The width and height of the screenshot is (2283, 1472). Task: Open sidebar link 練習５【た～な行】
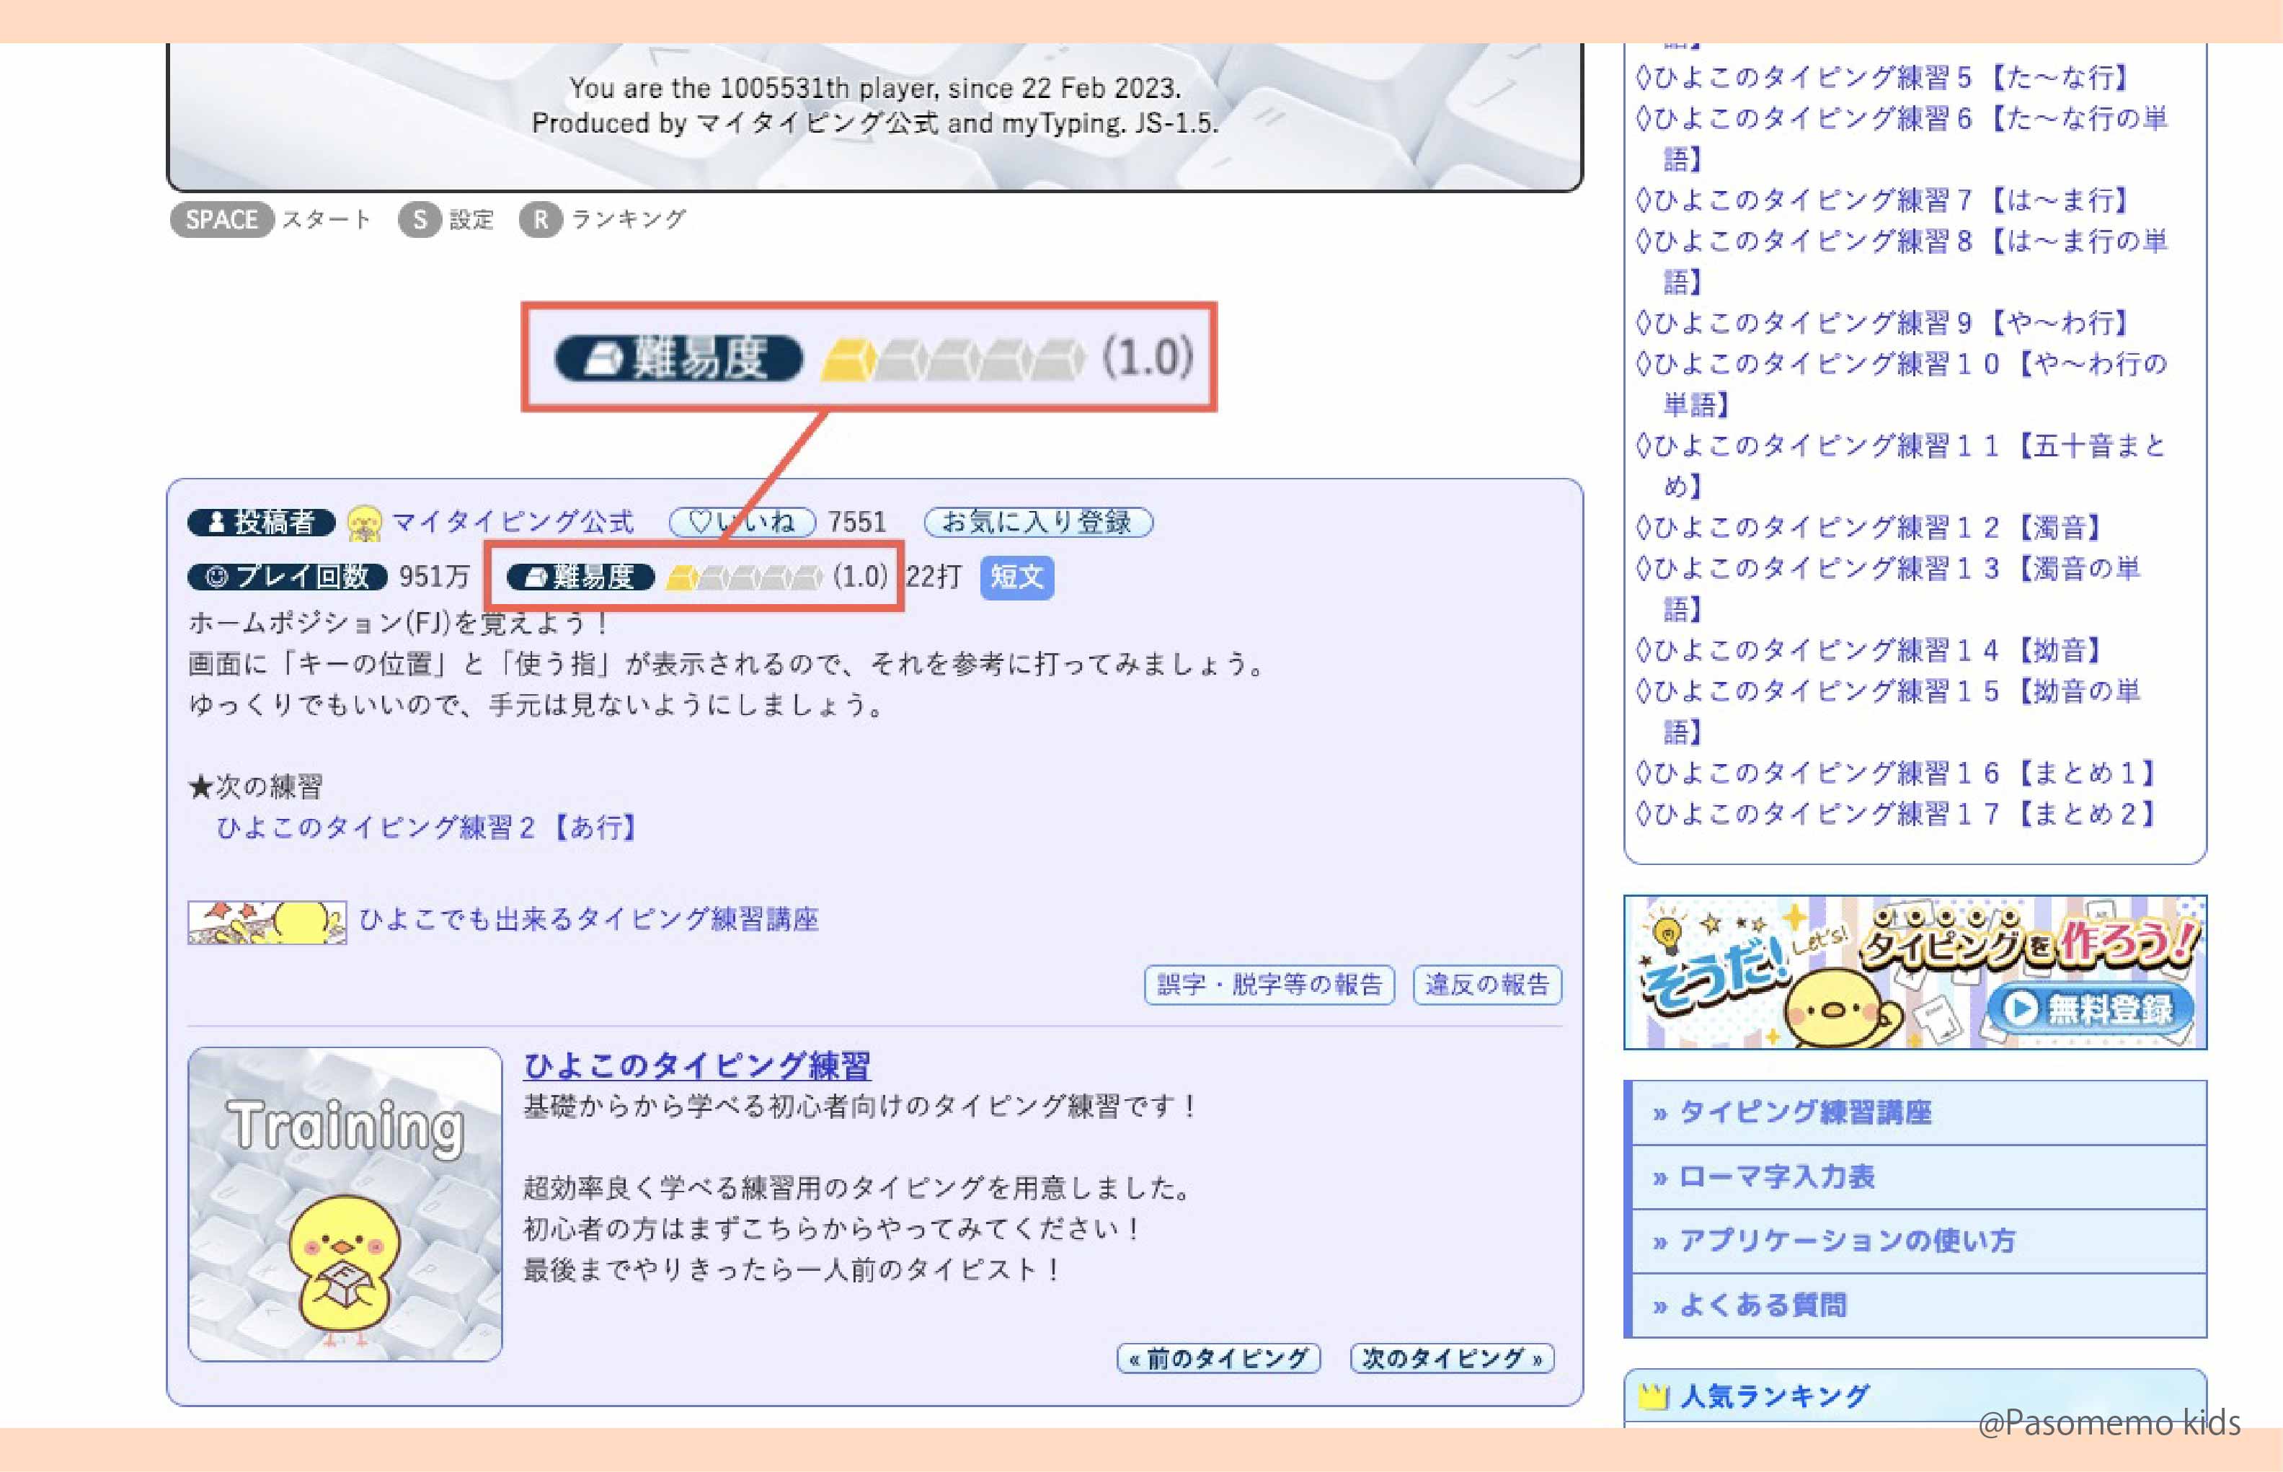tap(1883, 77)
